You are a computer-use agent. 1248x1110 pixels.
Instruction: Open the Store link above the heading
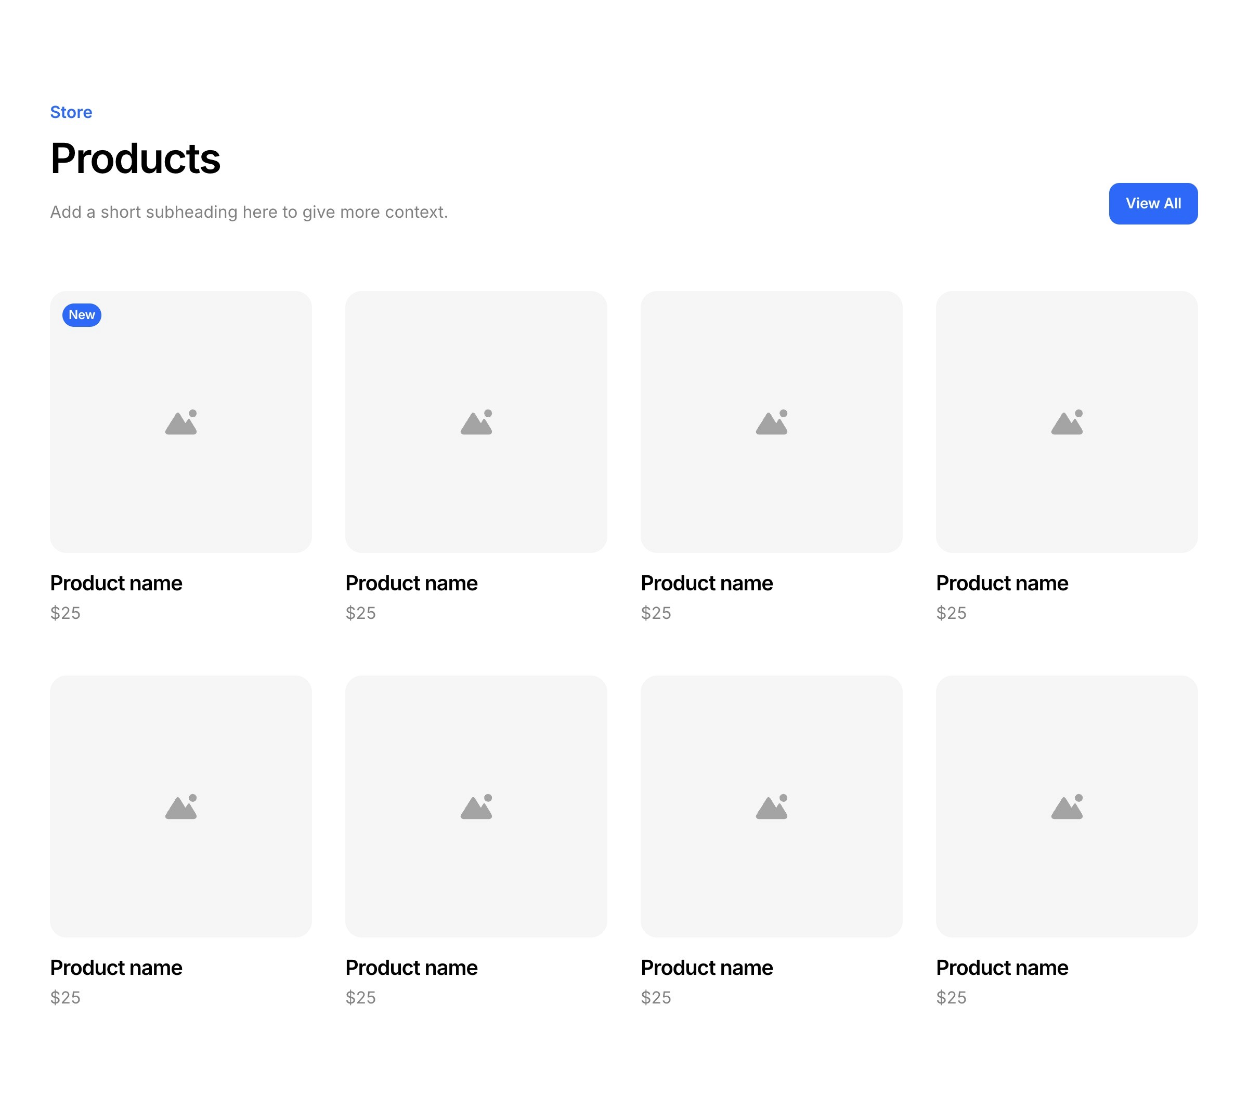(x=71, y=112)
